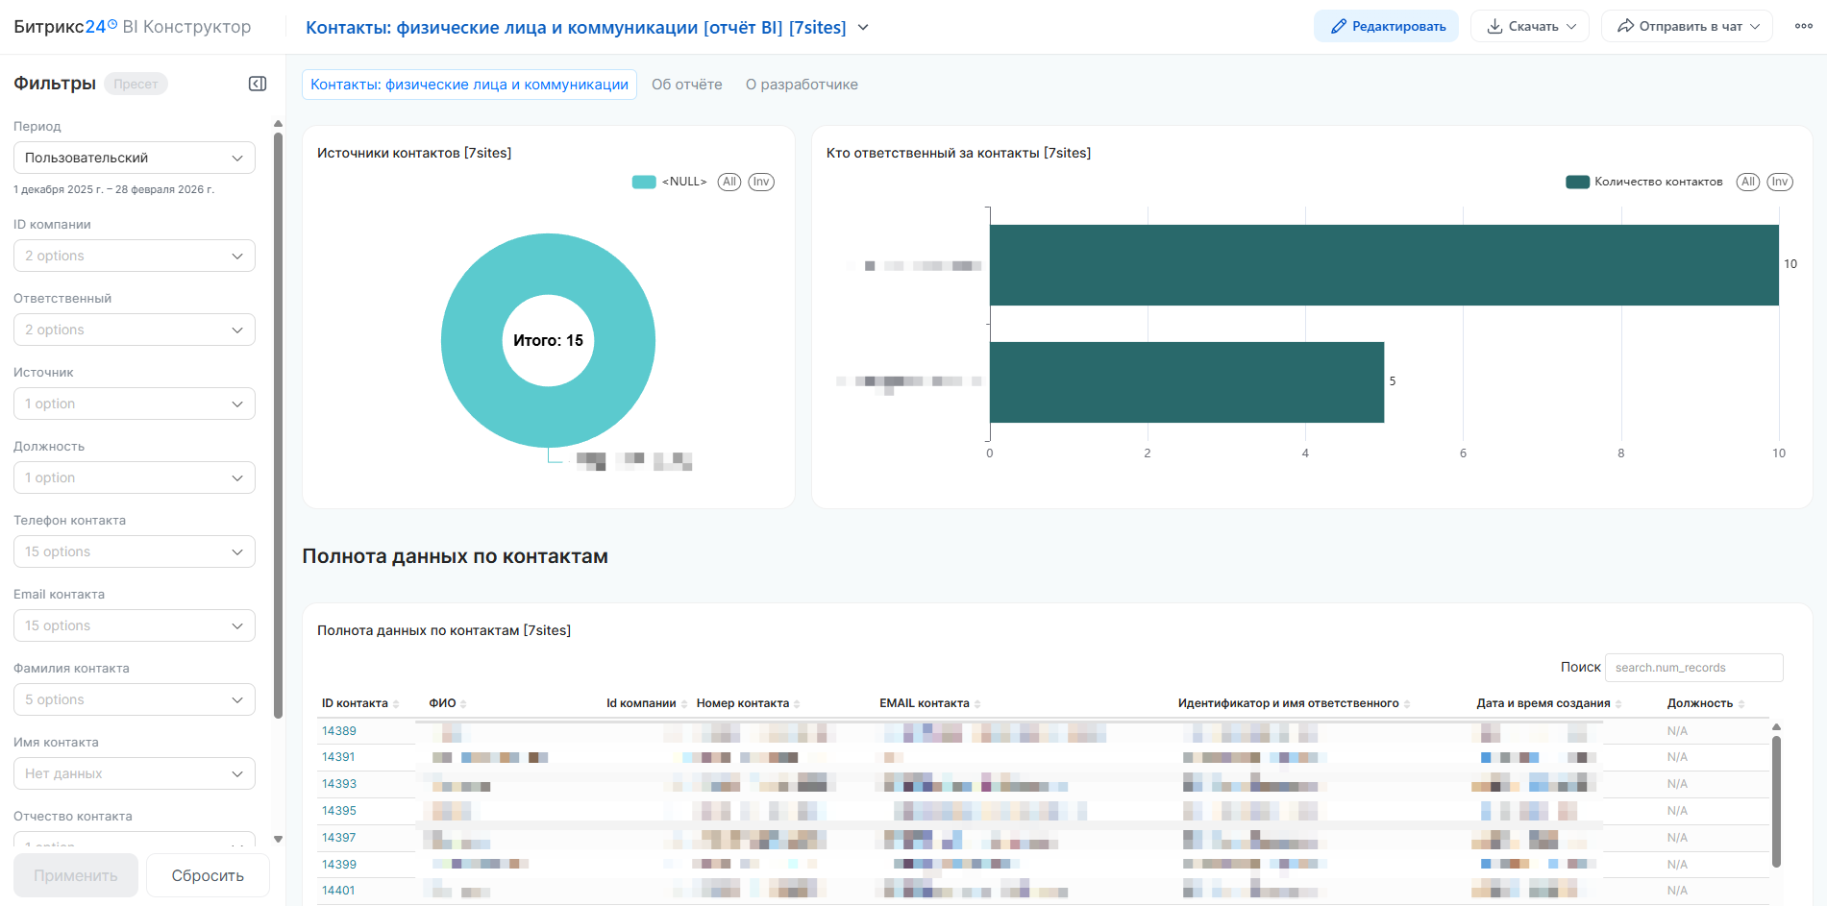Click the donut chart ring segment
The image size is (1827, 906).
coord(471,341)
